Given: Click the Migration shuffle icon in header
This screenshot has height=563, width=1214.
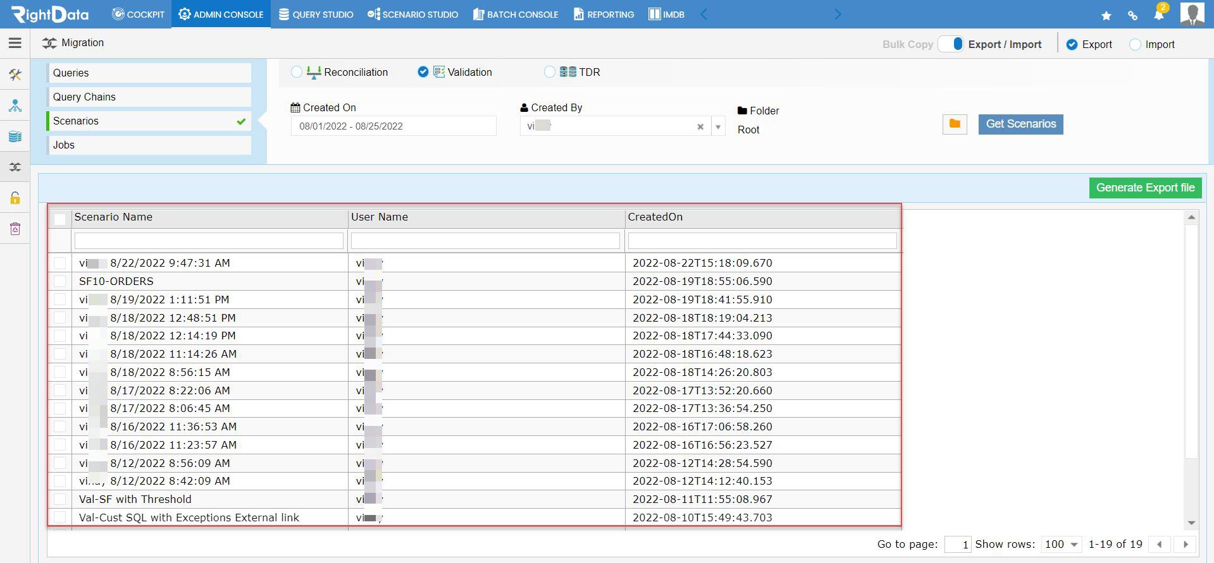Looking at the screenshot, I should 49,43.
